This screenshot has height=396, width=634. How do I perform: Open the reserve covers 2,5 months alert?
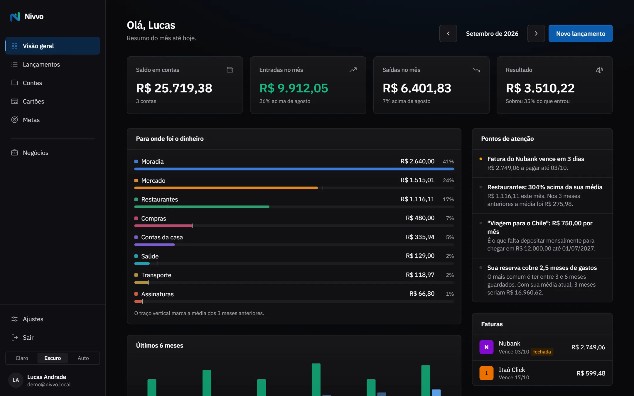[542, 280]
